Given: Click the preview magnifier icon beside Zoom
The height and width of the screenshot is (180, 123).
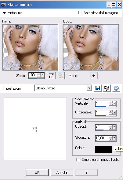Looking at the screenshot, I should (61, 76).
